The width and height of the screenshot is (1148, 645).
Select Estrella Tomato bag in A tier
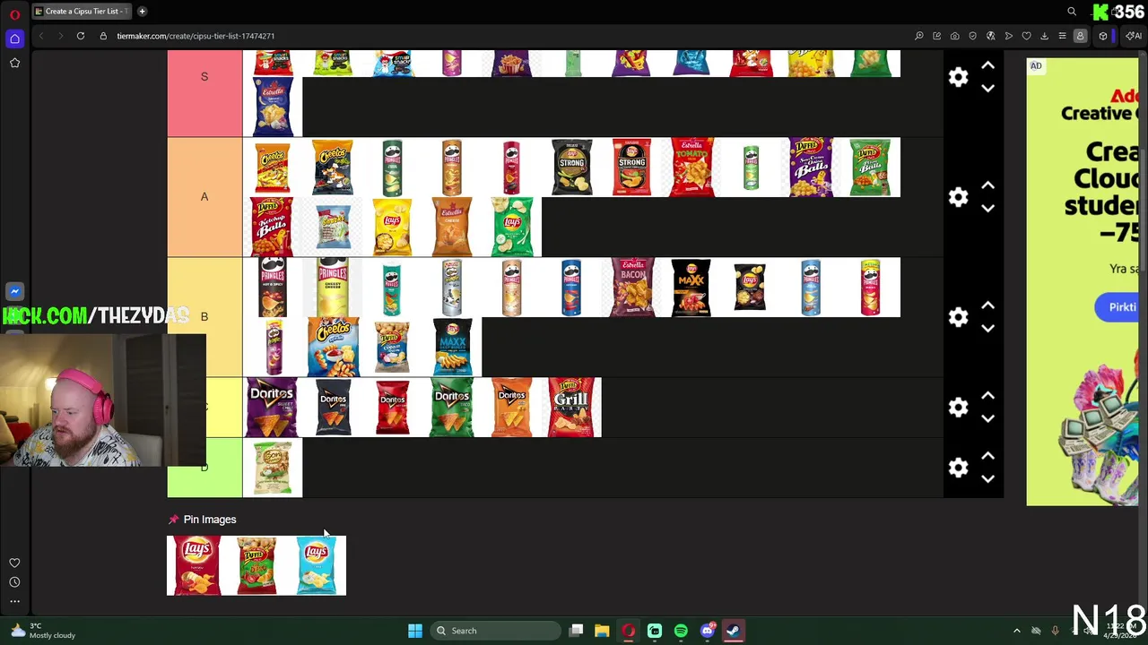pyautogui.click(x=691, y=168)
